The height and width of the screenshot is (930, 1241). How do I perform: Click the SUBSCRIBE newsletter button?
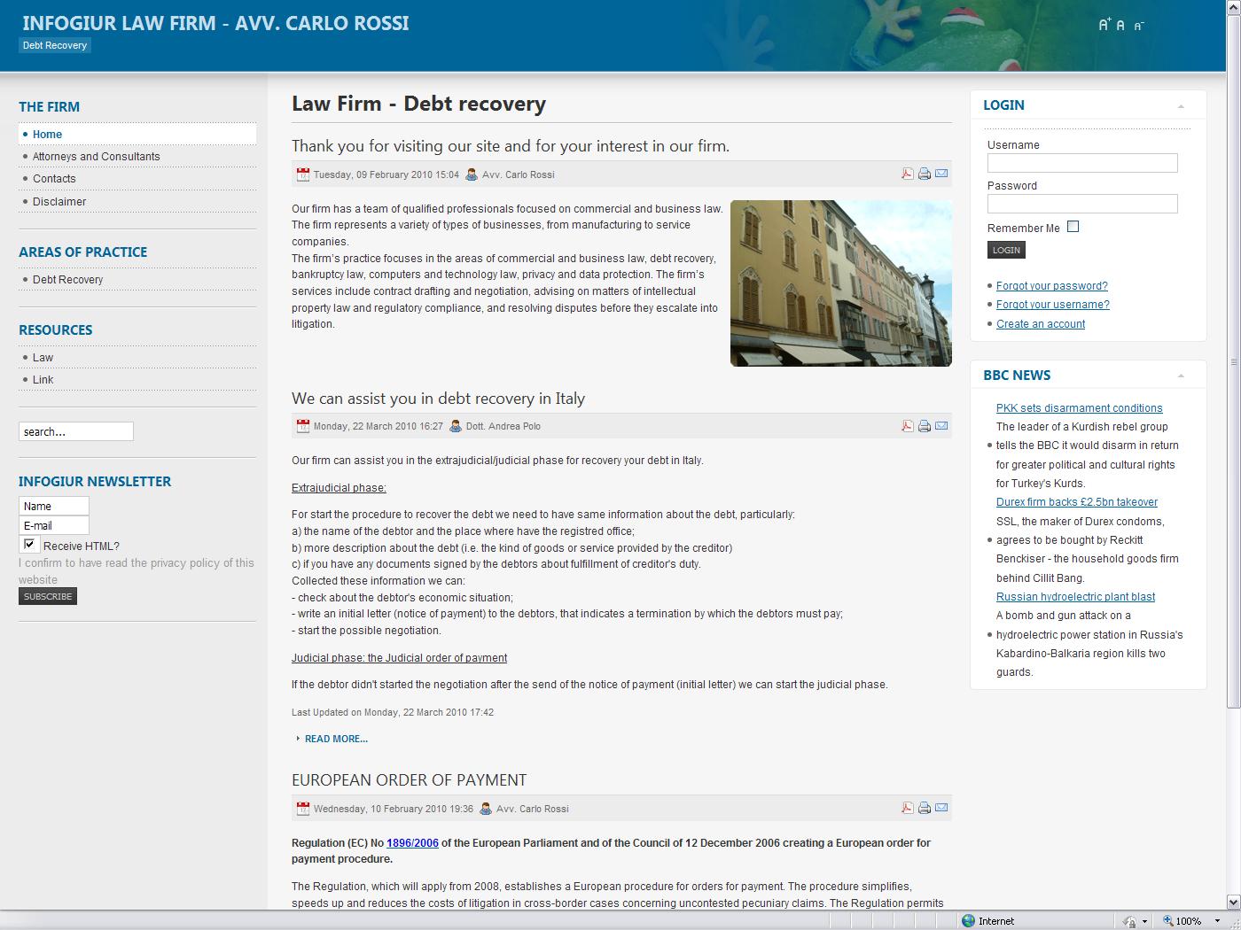48,596
